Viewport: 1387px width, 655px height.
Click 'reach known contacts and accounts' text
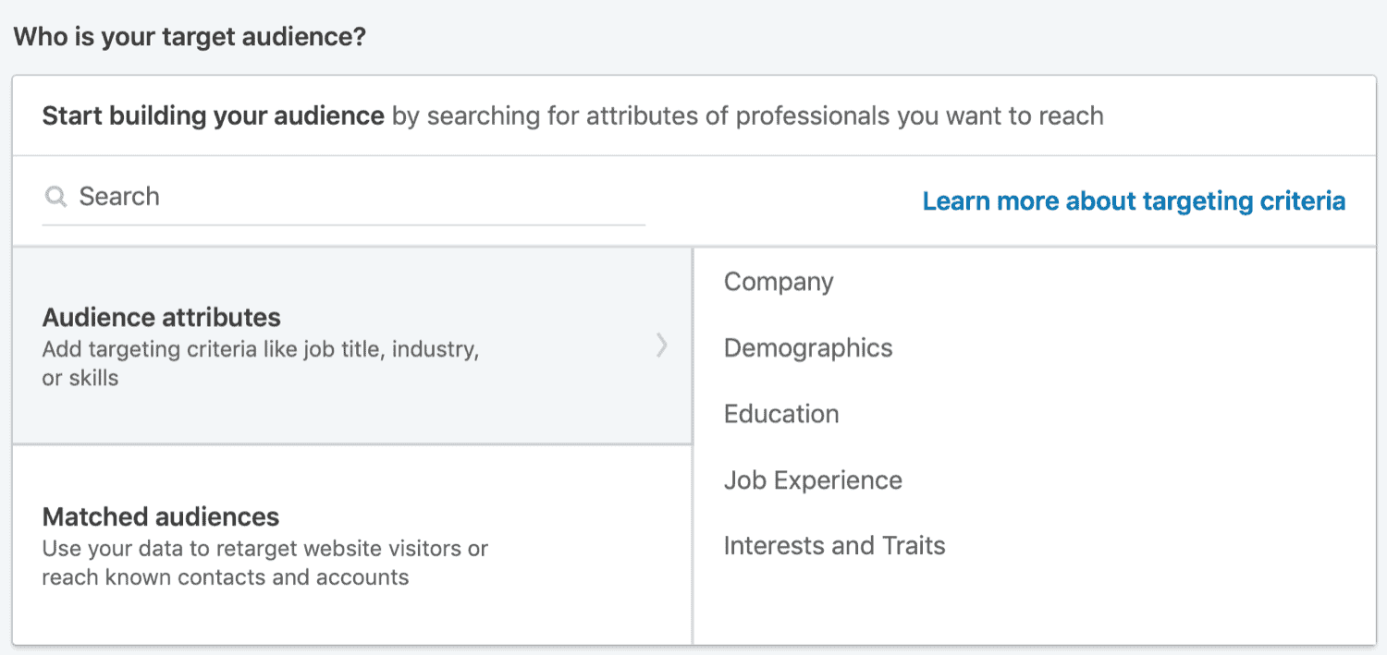click(226, 577)
